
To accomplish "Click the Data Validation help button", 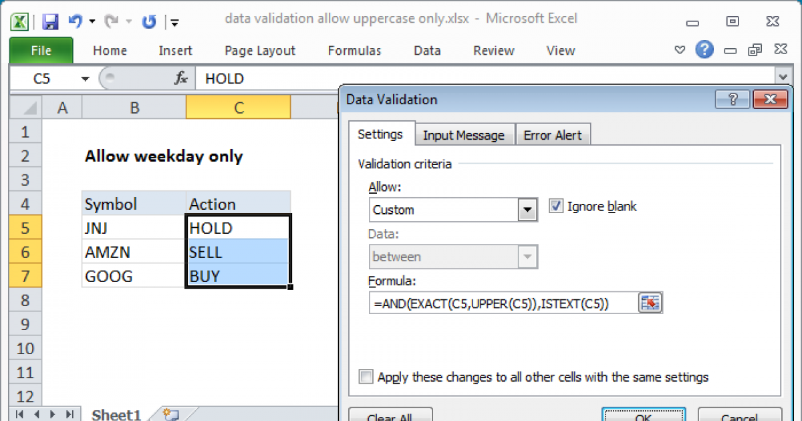I will click(732, 99).
